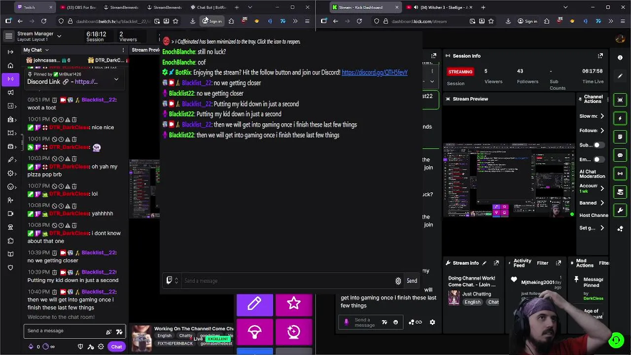The width and height of the screenshot is (631, 355).
Task: Click DTR_DarkCless username on 'nice nice' message
Action: coord(70,127)
